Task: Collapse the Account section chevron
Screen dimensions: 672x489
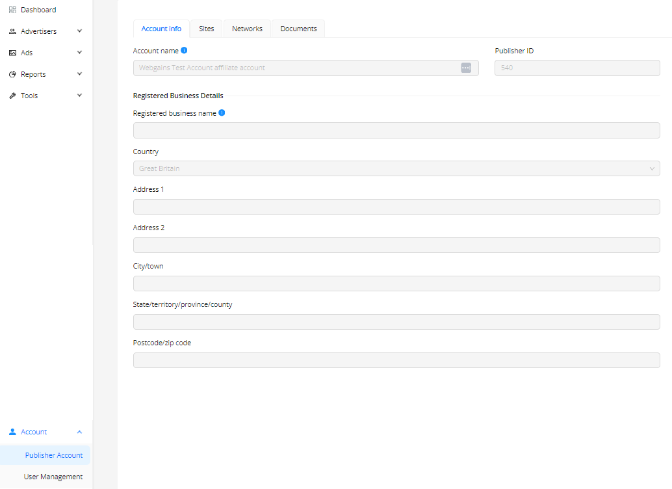Action: 79,432
